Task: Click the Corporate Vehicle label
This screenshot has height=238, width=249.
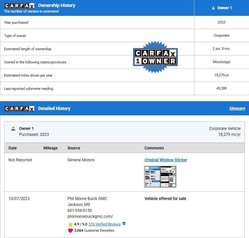Action: click(225, 129)
